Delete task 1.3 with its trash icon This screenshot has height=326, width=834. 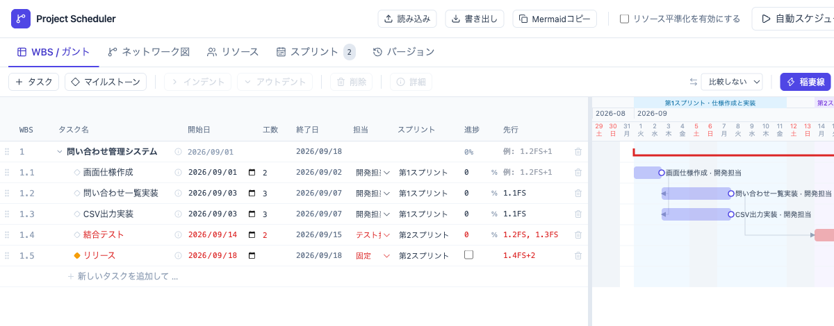578,214
